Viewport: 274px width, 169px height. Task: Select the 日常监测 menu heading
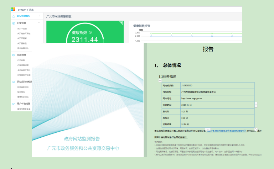click(x=21, y=23)
